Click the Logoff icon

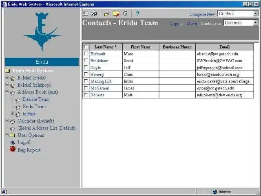click(x=13, y=143)
